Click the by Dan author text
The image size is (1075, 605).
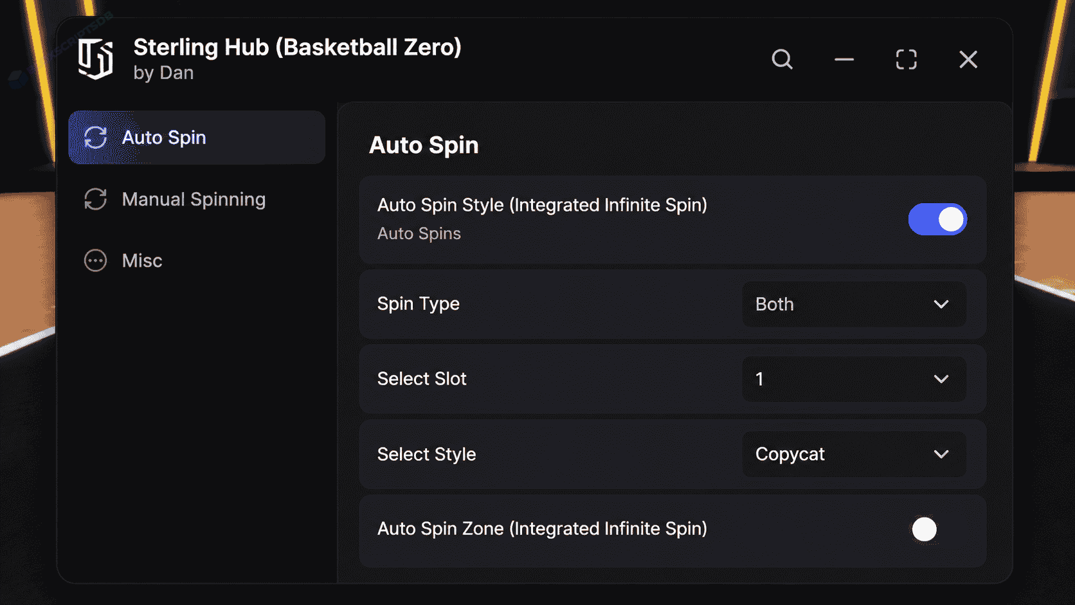pos(163,73)
